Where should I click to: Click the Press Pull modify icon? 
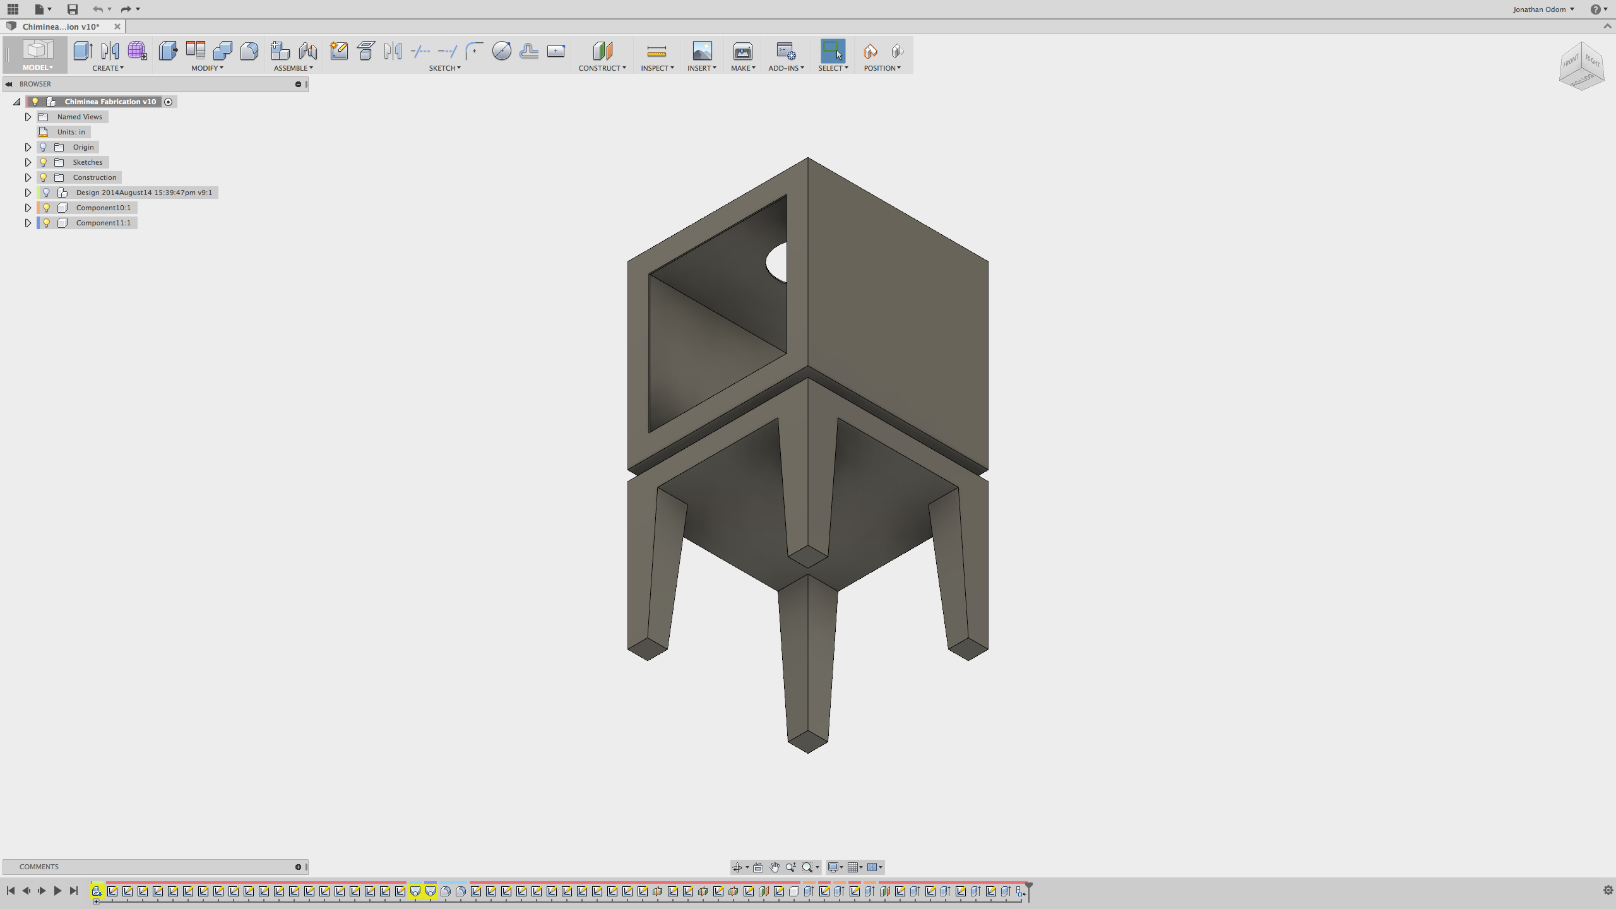[168, 51]
